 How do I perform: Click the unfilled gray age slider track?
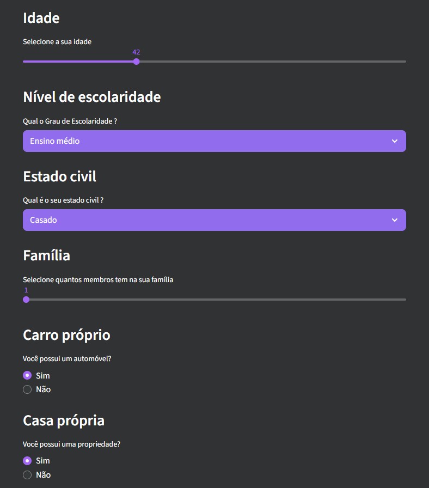pyautogui.click(x=272, y=62)
